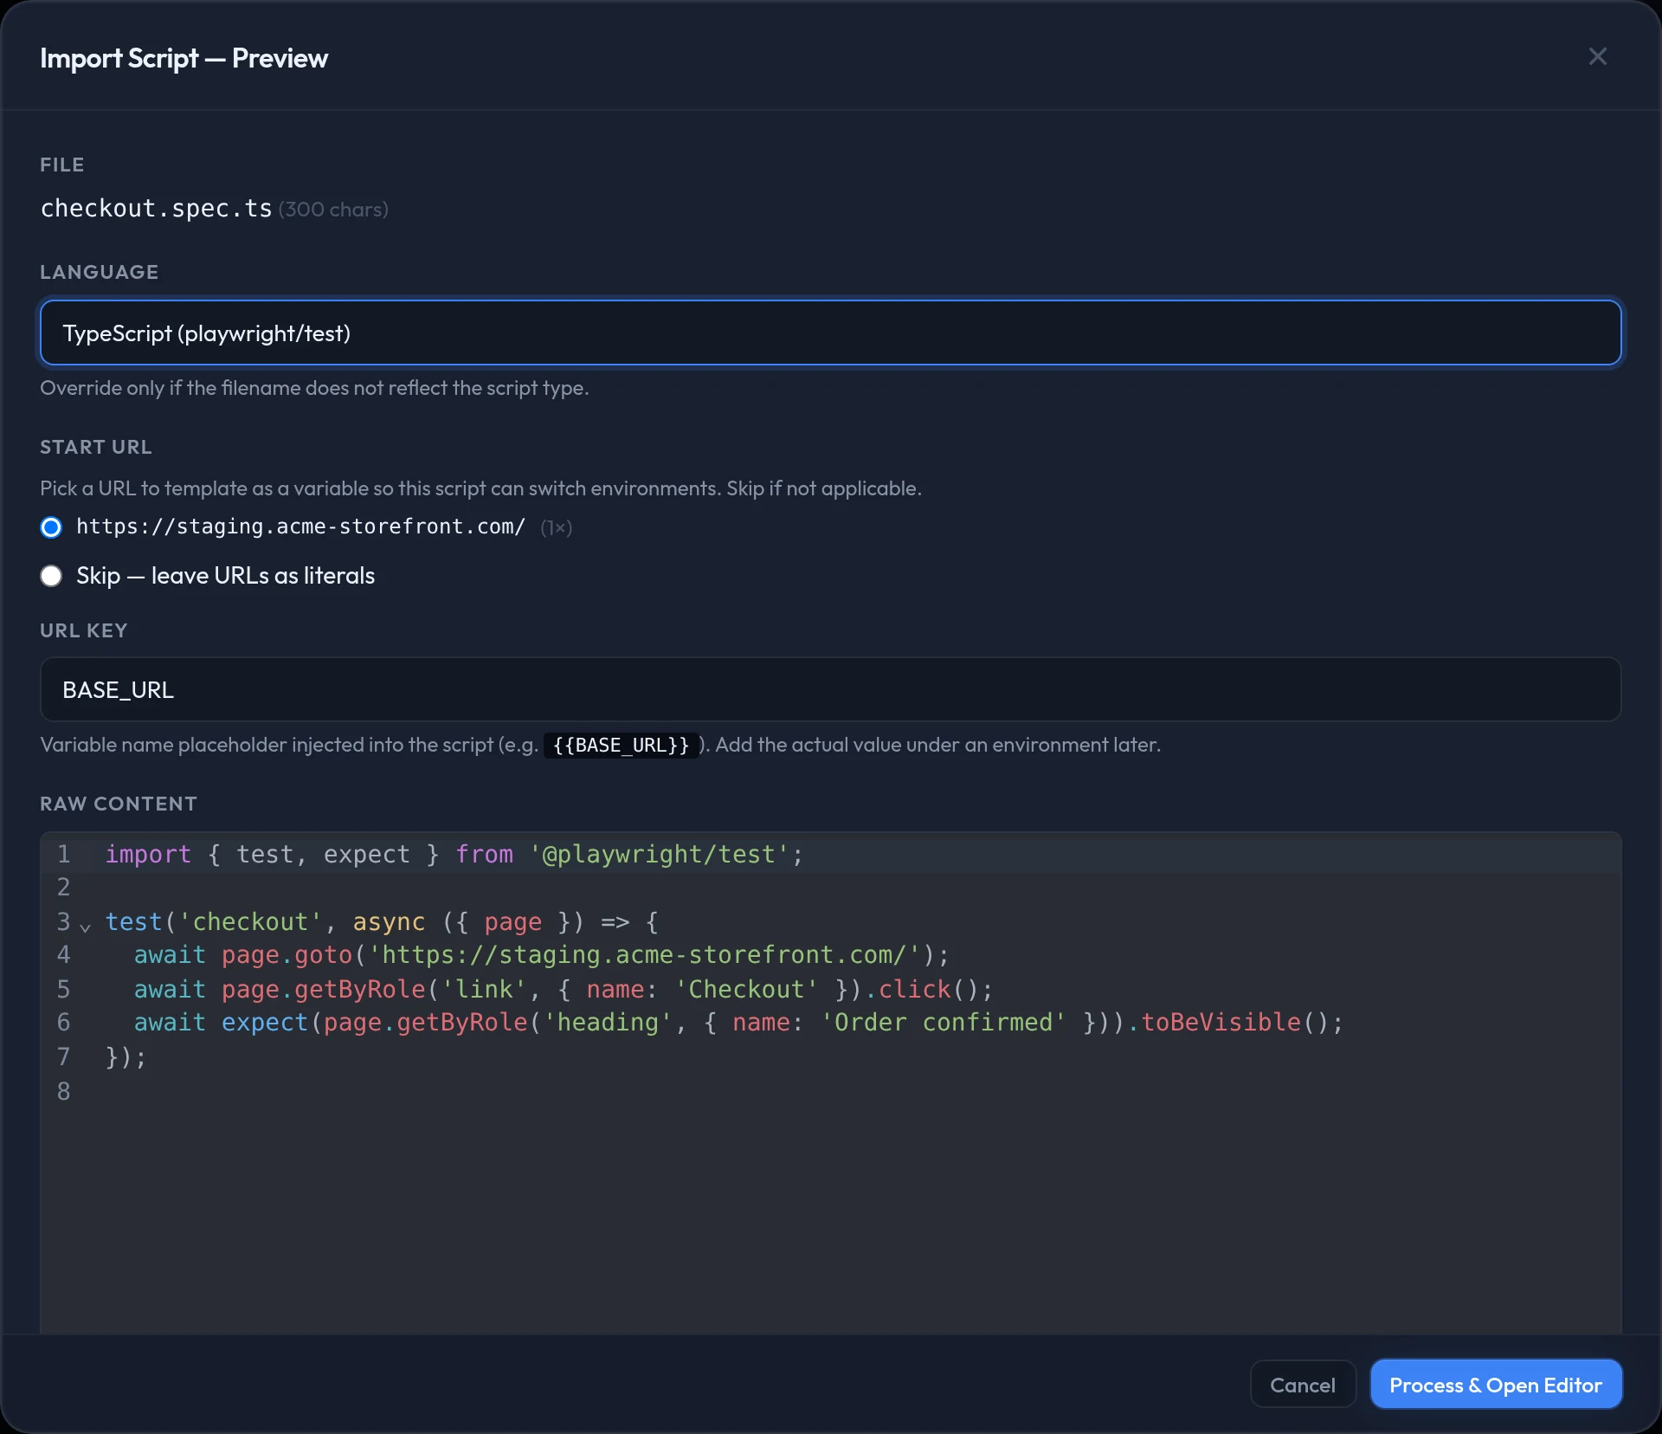Open the Language dropdown showing TypeScript
This screenshot has width=1662, height=1434.
(830, 333)
